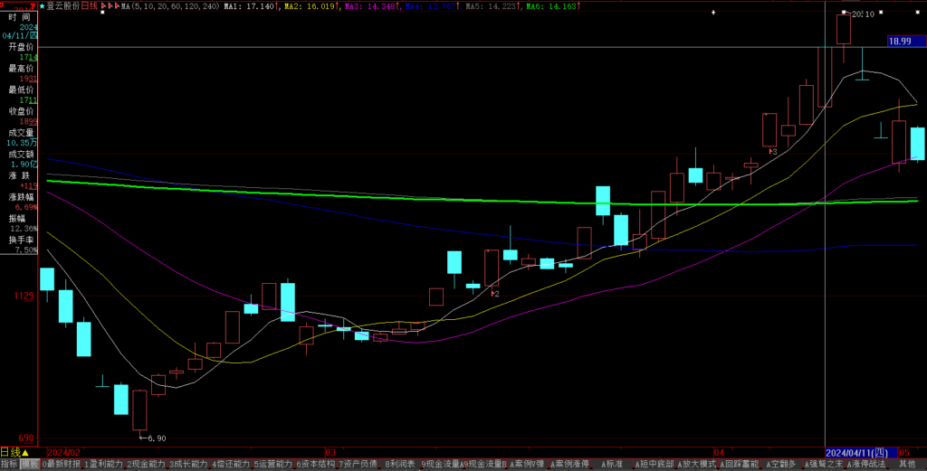
Task: Open the 资产负债 balance sheet tab
Action: point(358,464)
